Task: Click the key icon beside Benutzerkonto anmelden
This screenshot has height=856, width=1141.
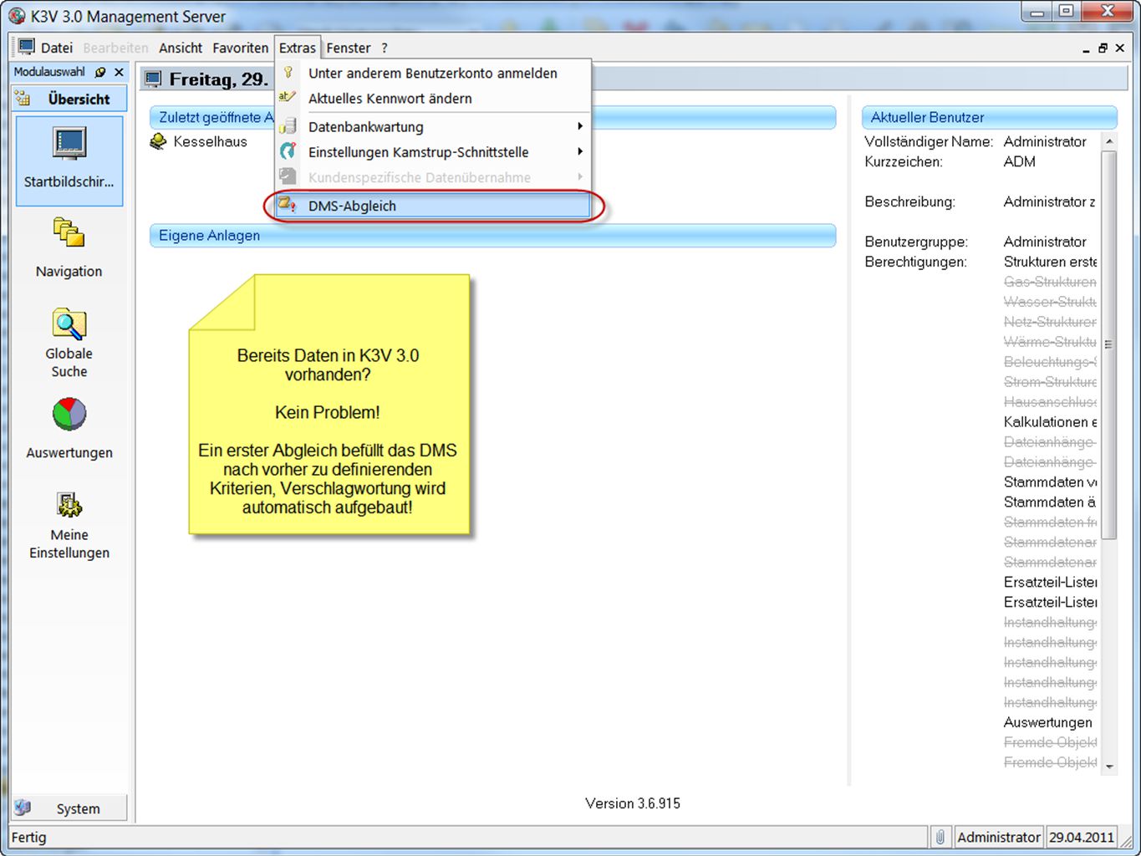Action: click(288, 73)
